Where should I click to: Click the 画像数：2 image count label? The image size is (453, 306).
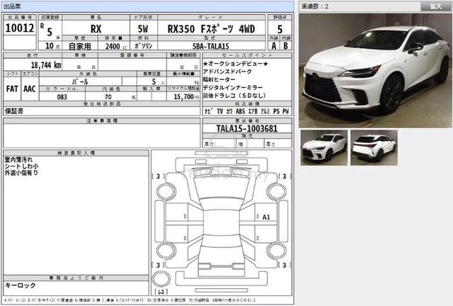316,6
